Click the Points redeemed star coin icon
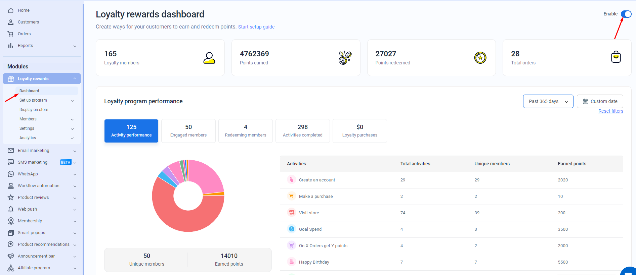Image resolution: width=636 pixels, height=275 pixels. (x=480, y=58)
